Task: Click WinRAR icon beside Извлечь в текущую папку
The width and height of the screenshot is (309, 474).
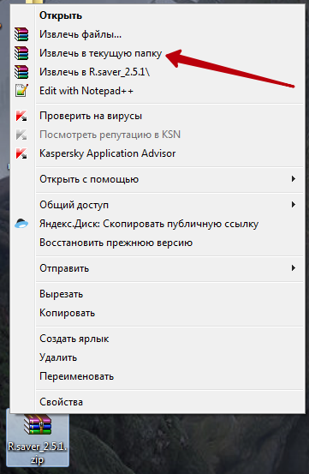Action: point(21,53)
